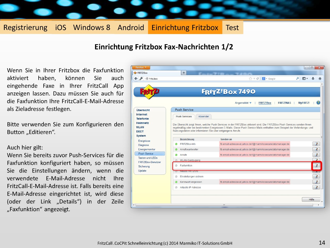
Task: Open the orange Firefox menu button
Action: click(x=141, y=68)
